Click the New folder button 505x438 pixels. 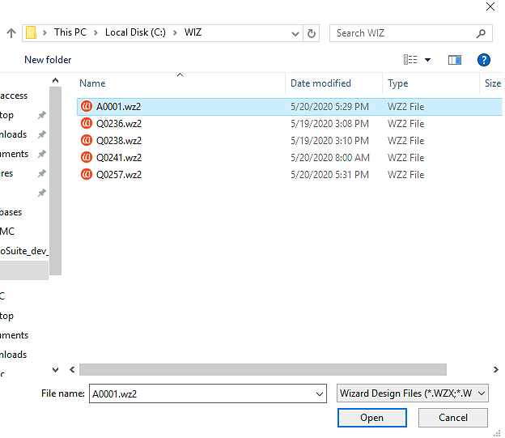48,60
